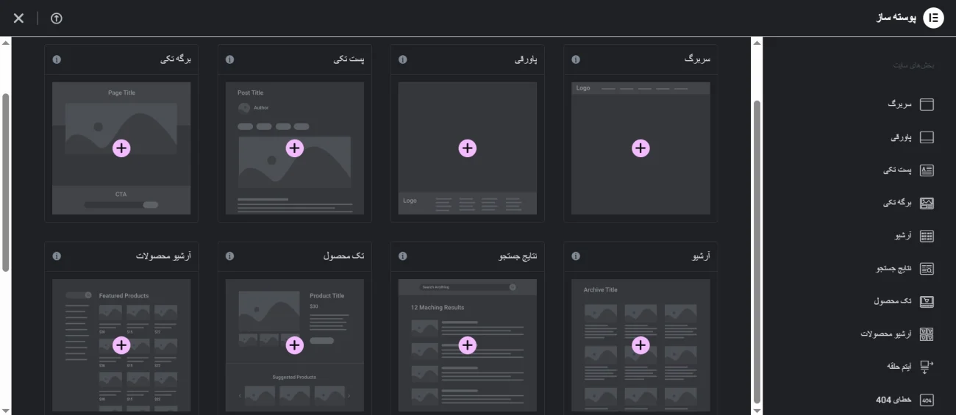Select the پست تکی icon in the sidebar
The width and height of the screenshot is (956, 415).
click(x=927, y=170)
